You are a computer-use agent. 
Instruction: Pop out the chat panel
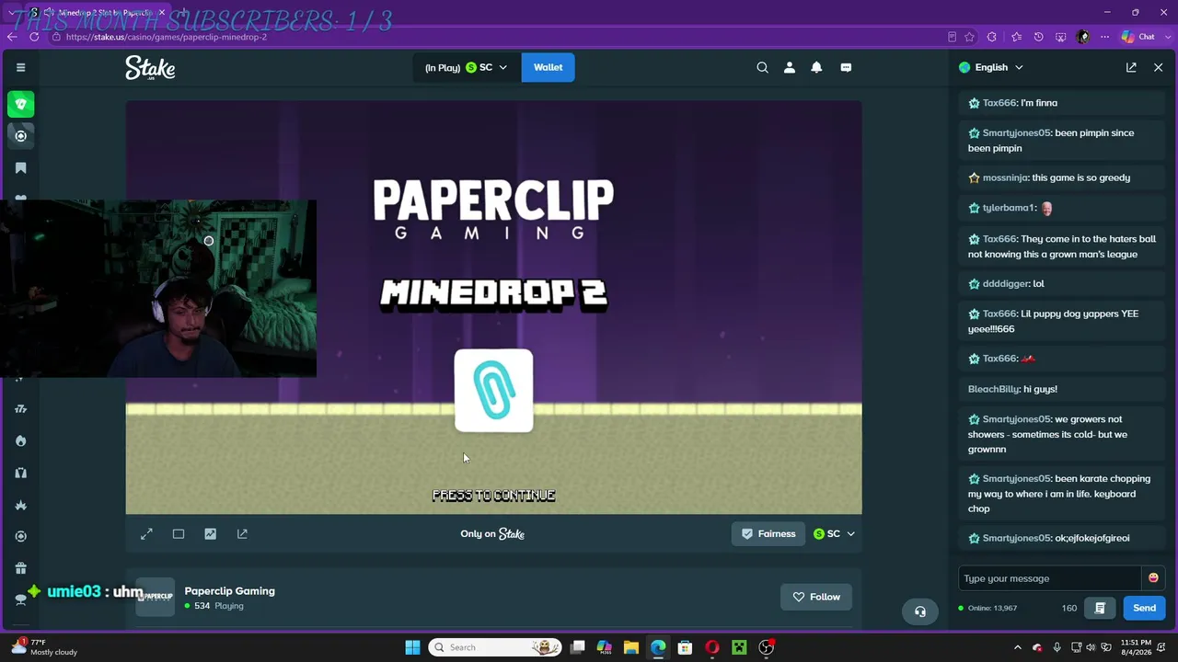tap(1131, 67)
